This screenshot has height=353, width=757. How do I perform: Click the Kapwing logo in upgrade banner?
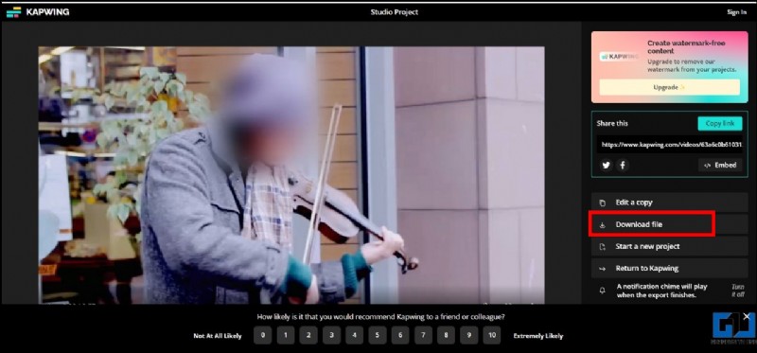619,57
